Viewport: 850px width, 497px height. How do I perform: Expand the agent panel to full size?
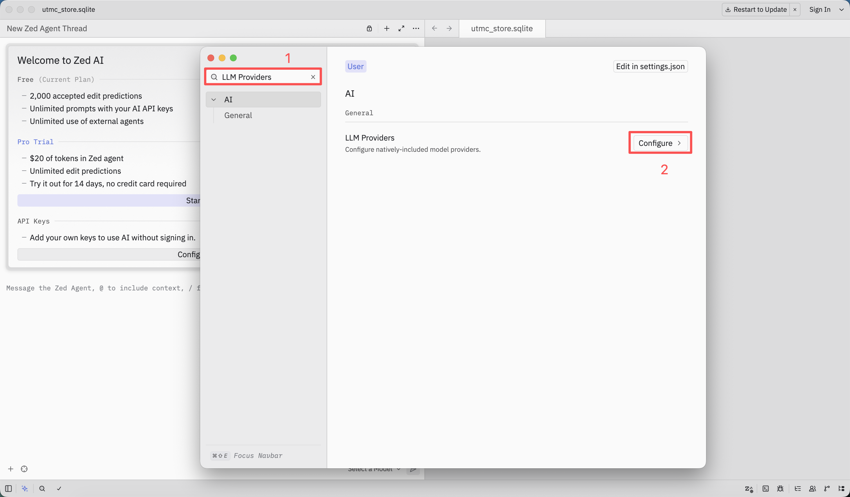click(401, 28)
